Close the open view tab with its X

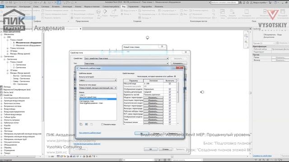[80, 29]
